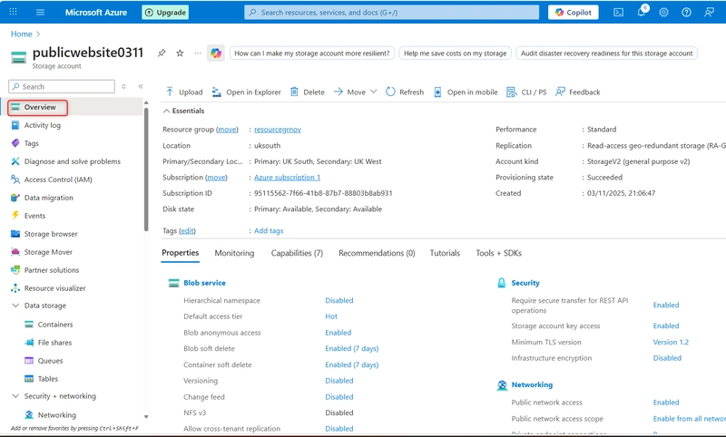
Task: Open the Azure portal hamburger menu
Action: pyautogui.click(x=40, y=13)
